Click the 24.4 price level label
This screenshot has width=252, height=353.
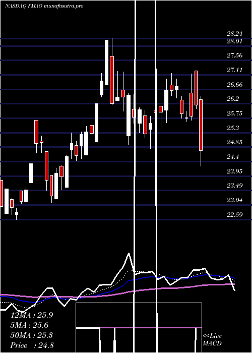233,157
